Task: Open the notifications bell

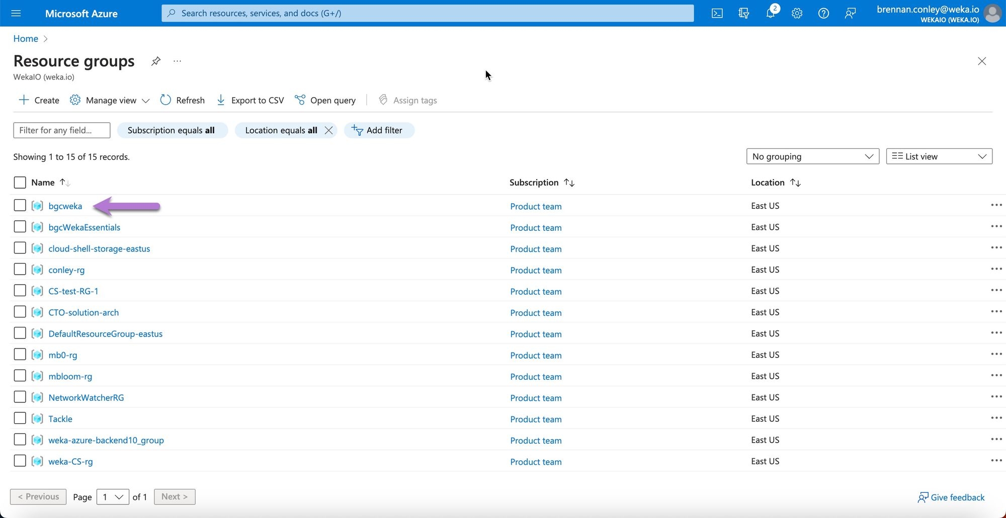Action: coord(770,14)
